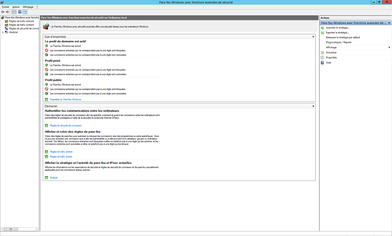Click green arrow beside Analyse link
392x236 pixels.
46,178
